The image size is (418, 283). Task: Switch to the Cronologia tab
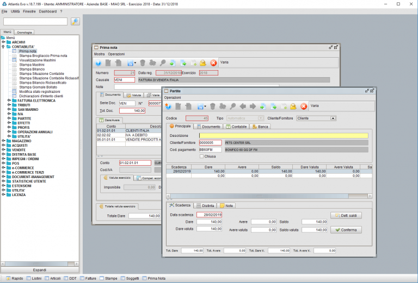[25, 33]
